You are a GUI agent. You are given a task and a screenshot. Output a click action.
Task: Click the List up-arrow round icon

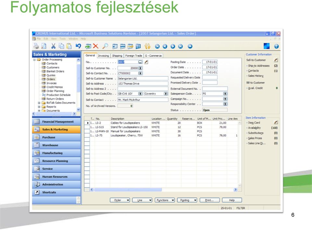(x=190, y=46)
